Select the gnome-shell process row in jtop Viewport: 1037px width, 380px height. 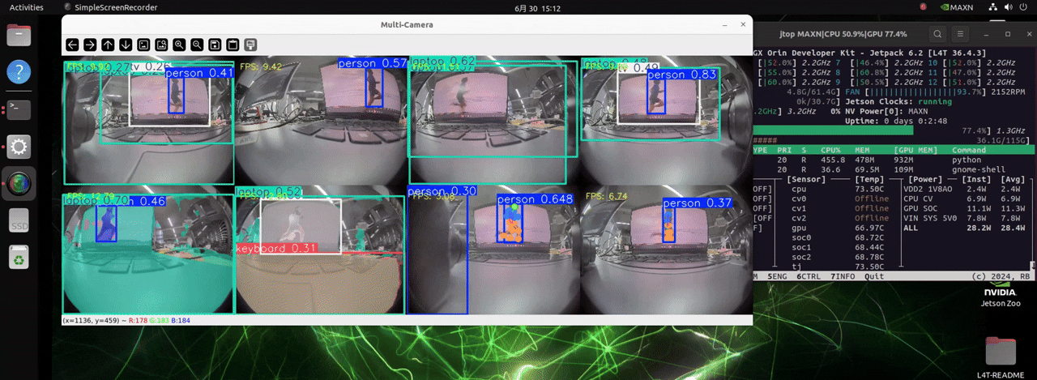(894, 170)
